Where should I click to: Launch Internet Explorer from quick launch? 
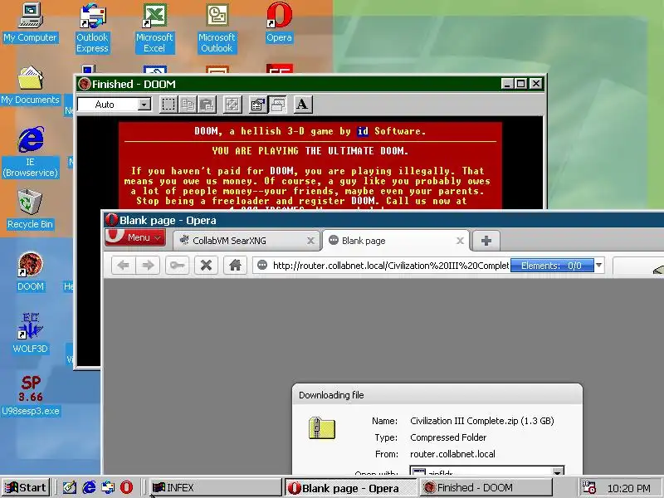[89, 487]
